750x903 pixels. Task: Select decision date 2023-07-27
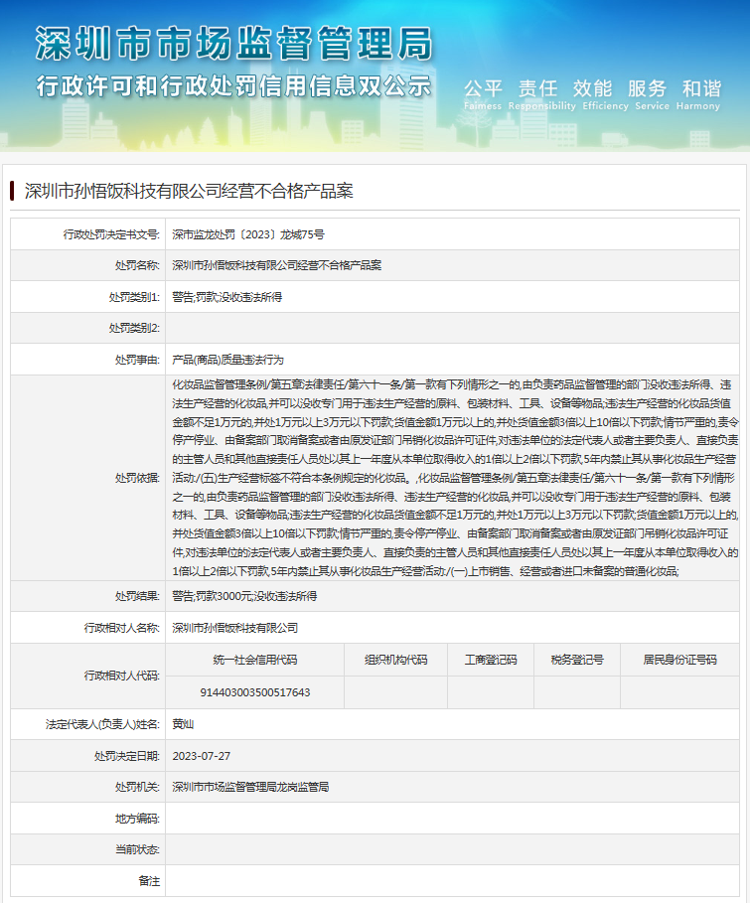201,756
